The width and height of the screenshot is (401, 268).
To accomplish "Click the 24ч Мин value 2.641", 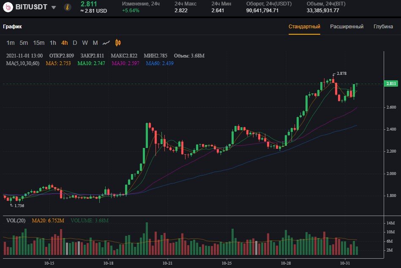I will point(218,11).
